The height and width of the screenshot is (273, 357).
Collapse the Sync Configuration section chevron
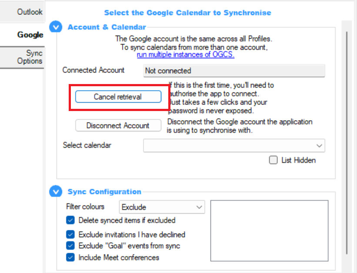click(x=56, y=191)
